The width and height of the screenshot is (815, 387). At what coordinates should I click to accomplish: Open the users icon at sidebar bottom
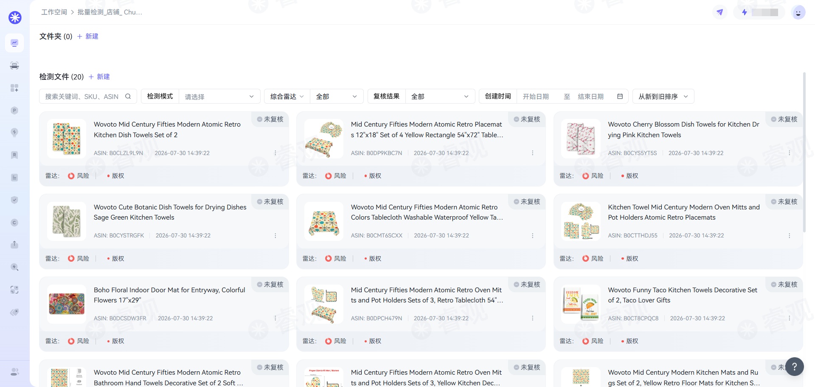click(x=14, y=372)
